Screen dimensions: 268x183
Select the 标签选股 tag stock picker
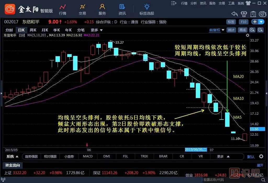point(147,9)
